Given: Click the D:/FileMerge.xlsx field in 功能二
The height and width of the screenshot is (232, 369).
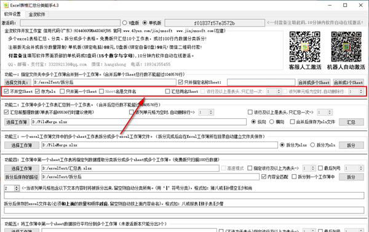Looking at the screenshot, I should (x=139, y=122).
